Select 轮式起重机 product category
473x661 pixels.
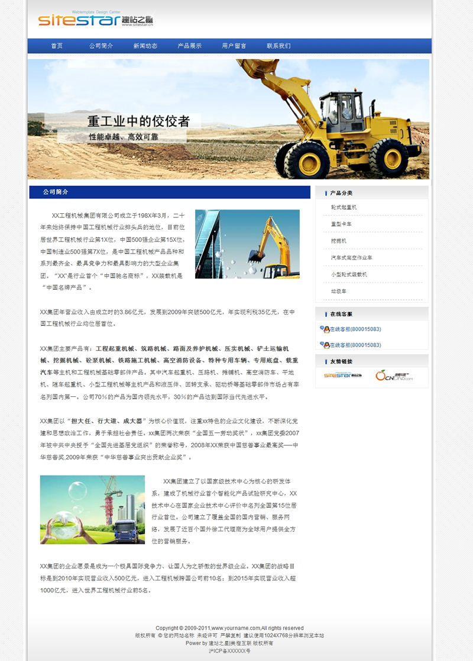point(344,207)
